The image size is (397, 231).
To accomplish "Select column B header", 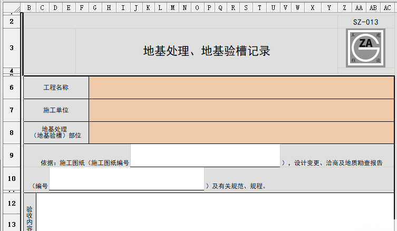I will coord(29,7).
